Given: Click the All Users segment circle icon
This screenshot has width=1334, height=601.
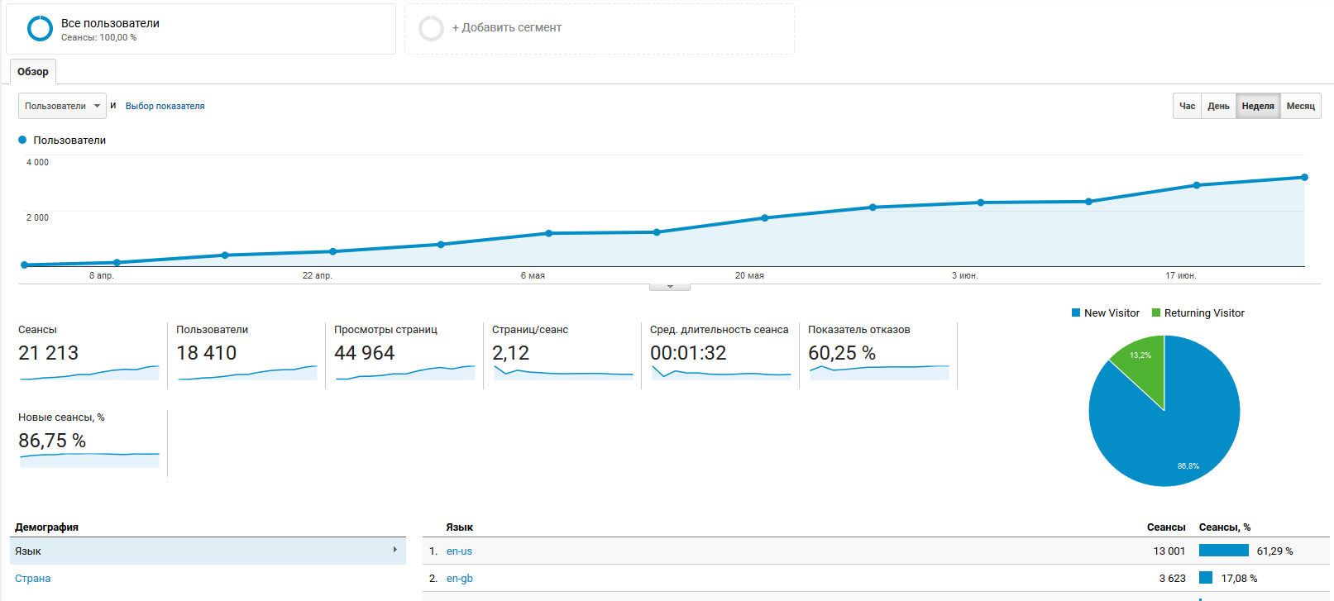Looking at the screenshot, I should (40, 29).
